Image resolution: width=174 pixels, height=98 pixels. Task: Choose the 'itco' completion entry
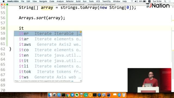click(48, 50)
